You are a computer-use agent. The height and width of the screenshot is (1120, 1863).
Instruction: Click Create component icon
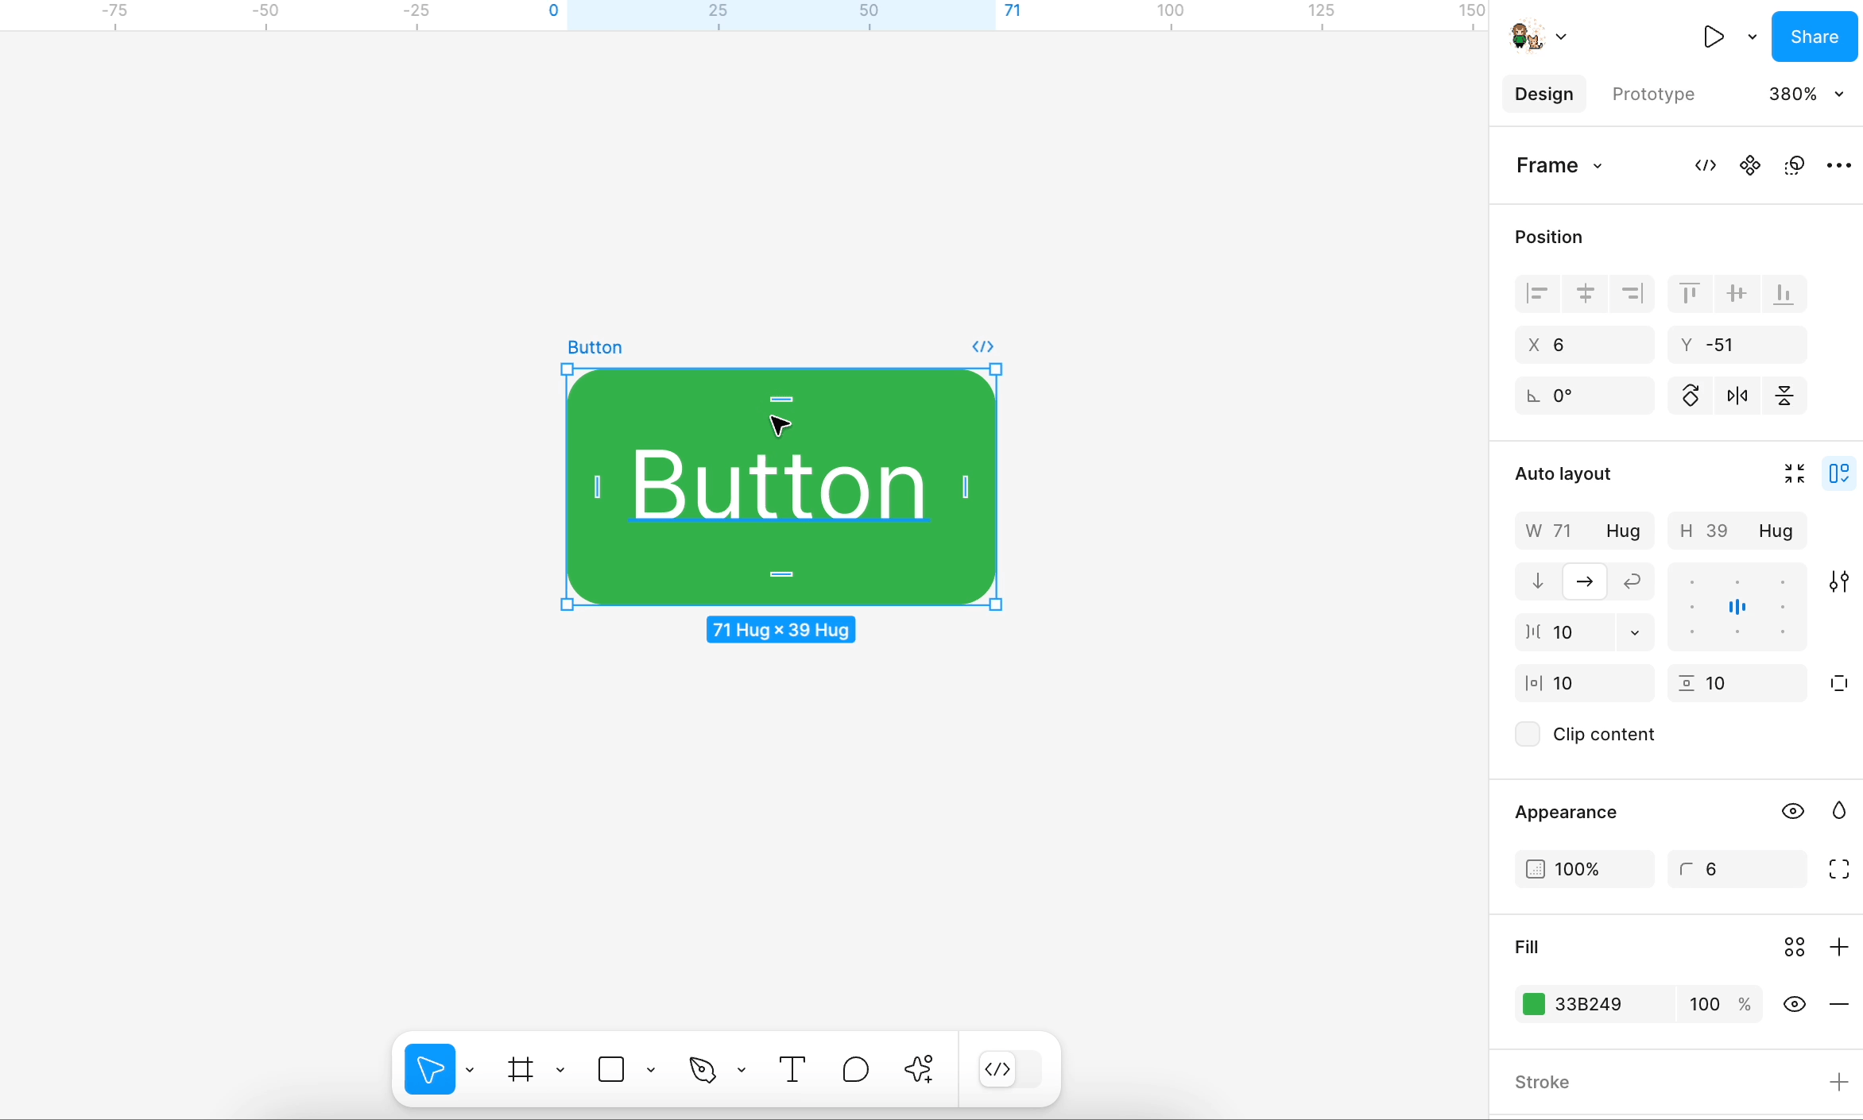1749,165
